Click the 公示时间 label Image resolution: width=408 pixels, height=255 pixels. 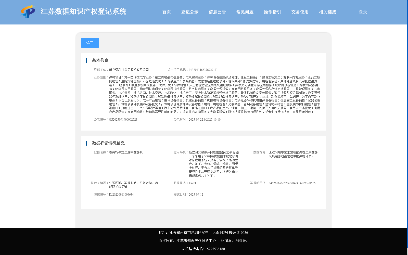181,120
